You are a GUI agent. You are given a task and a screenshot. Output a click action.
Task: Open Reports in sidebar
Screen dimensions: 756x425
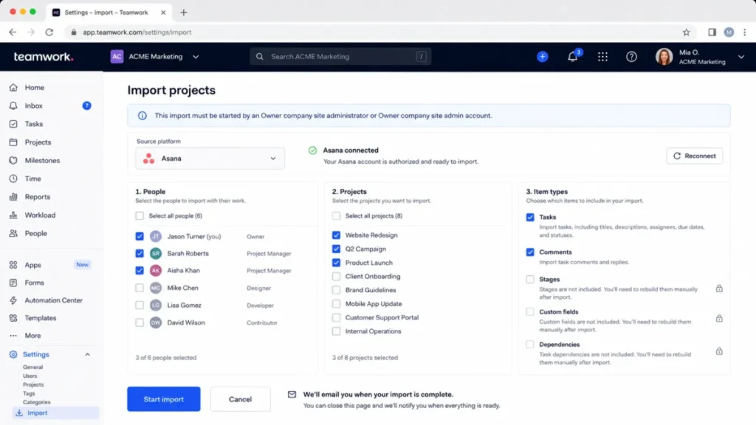[37, 196]
